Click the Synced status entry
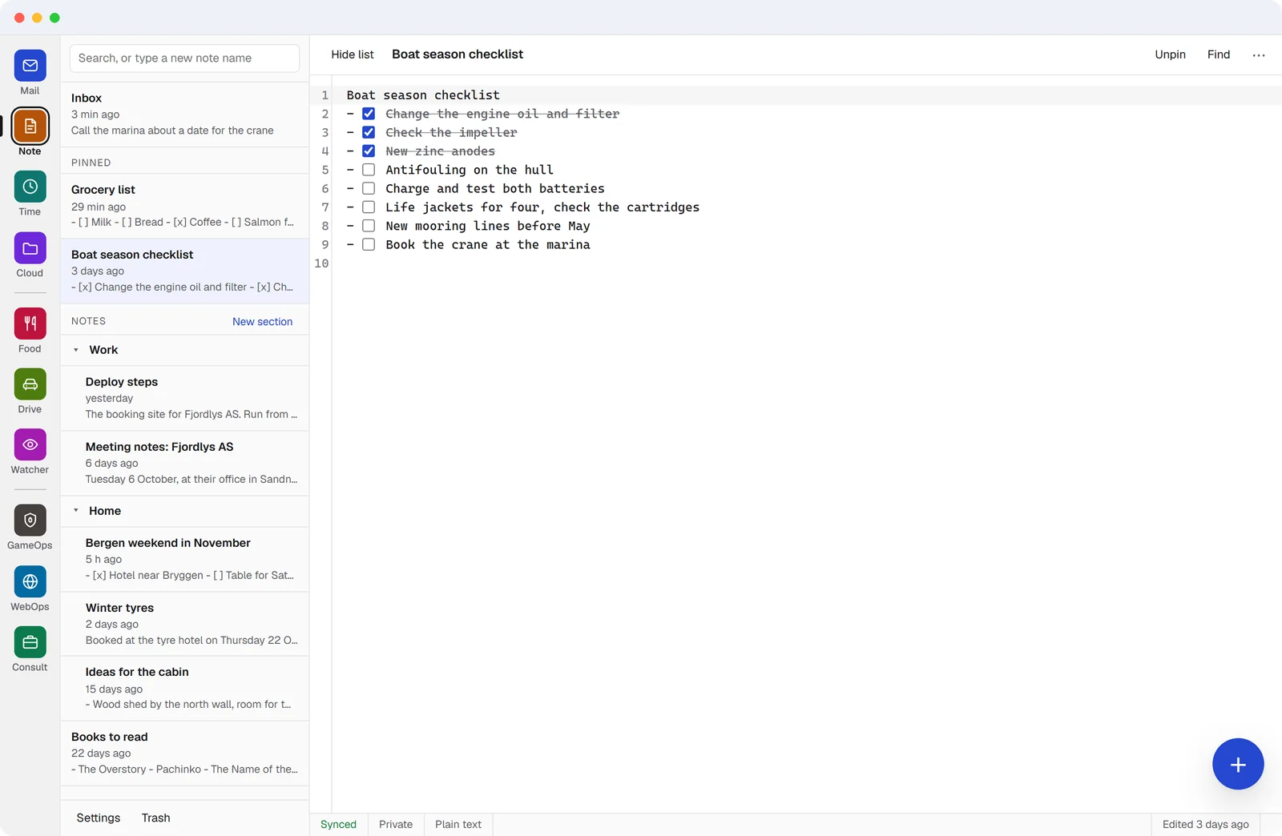 coord(338,824)
